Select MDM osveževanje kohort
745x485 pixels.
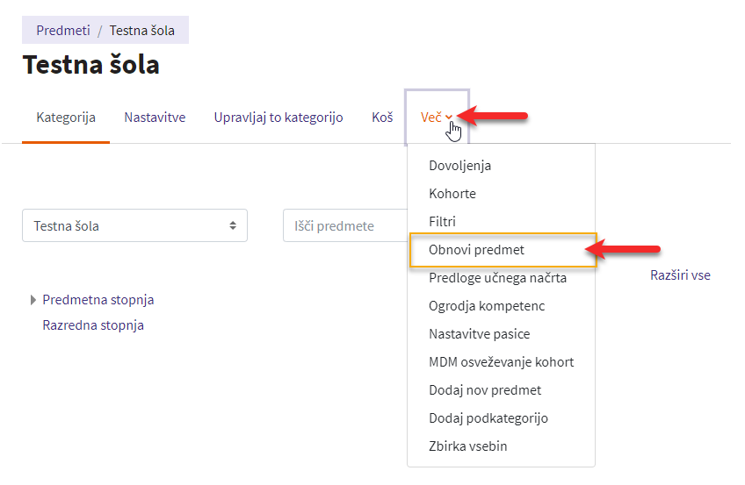point(502,361)
